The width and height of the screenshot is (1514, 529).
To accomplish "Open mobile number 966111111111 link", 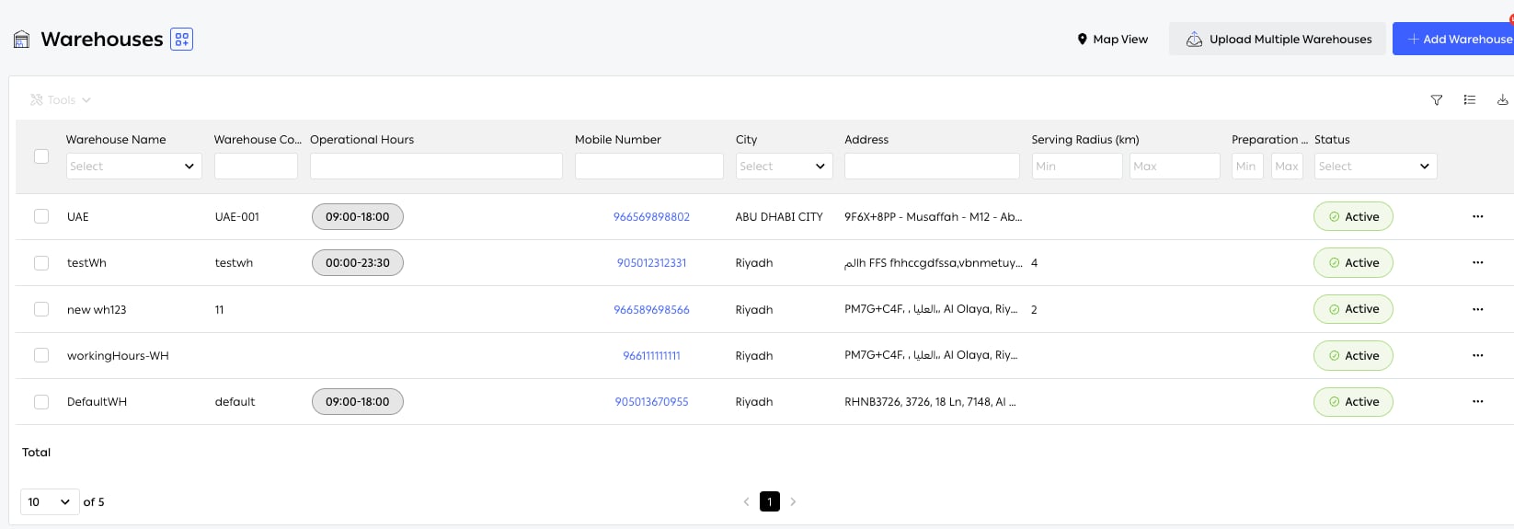I will [x=651, y=356].
